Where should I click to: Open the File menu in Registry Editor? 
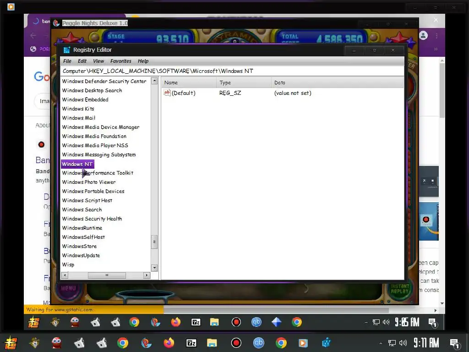[67, 61]
